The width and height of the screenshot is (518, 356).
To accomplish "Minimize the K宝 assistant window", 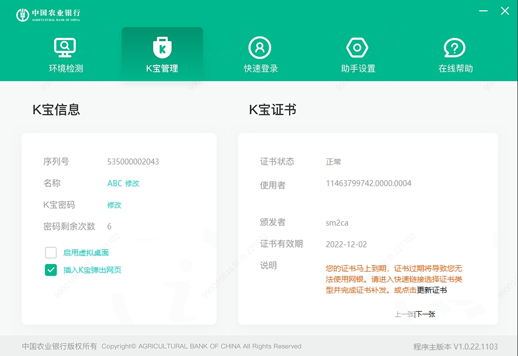I will click(483, 11).
